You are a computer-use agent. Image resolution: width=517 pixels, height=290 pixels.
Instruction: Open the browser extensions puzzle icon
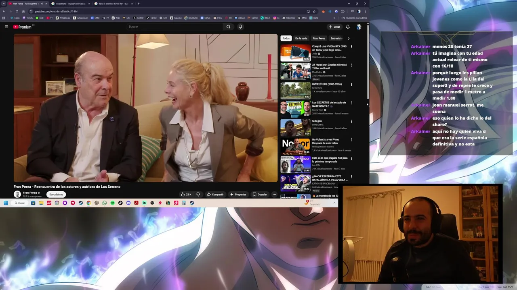click(x=343, y=11)
